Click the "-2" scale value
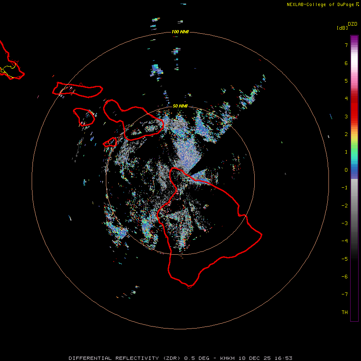This screenshot has width=361, height=361. pyautogui.click(x=345, y=206)
